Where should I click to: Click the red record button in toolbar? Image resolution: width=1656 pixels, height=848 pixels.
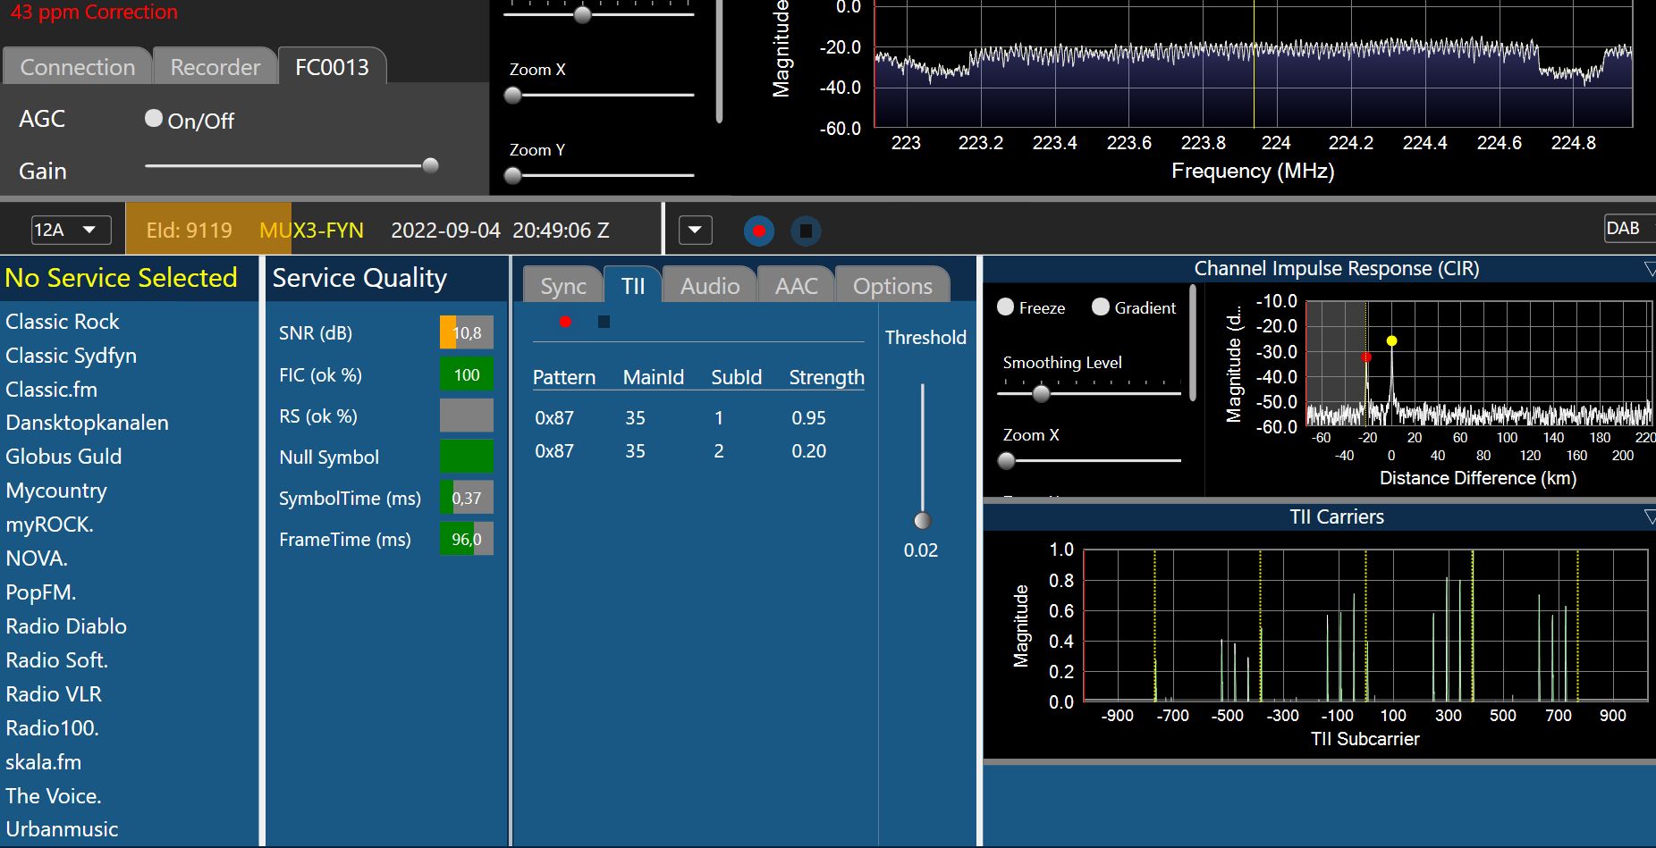pyautogui.click(x=758, y=231)
